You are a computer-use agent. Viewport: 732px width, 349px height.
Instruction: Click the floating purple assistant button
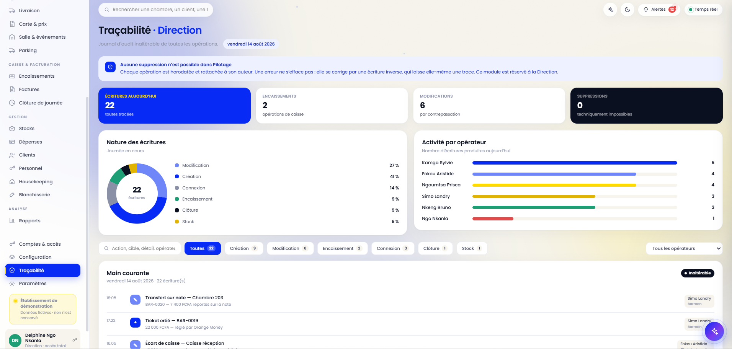click(x=714, y=331)
